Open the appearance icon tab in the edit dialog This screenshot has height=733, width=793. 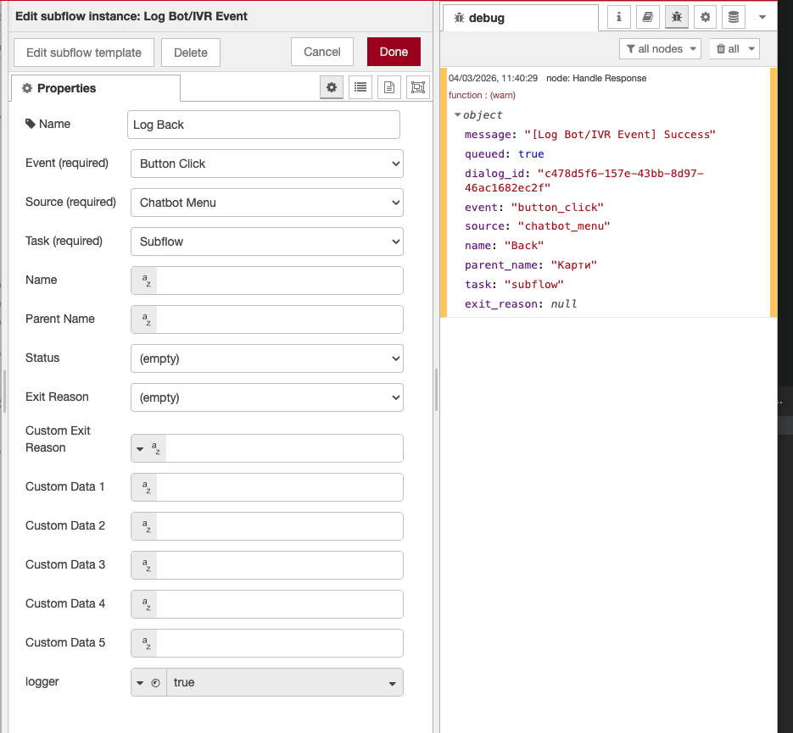point(417,87)
